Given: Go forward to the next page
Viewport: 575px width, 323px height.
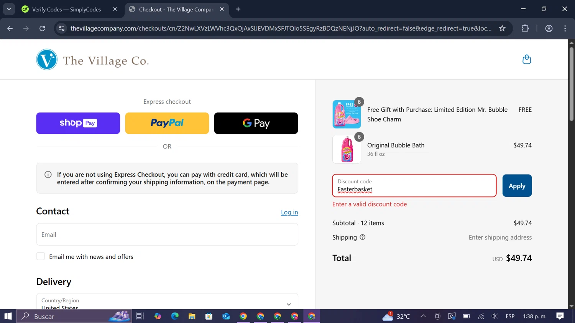Looking at the screenshot, I should 26,28.
